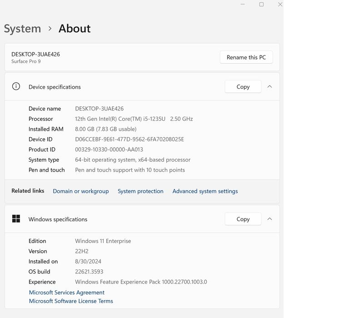Click Pen and touch support with 10 touch points
The height and width of the screenshot is (318, 353).
coord(130,170)
